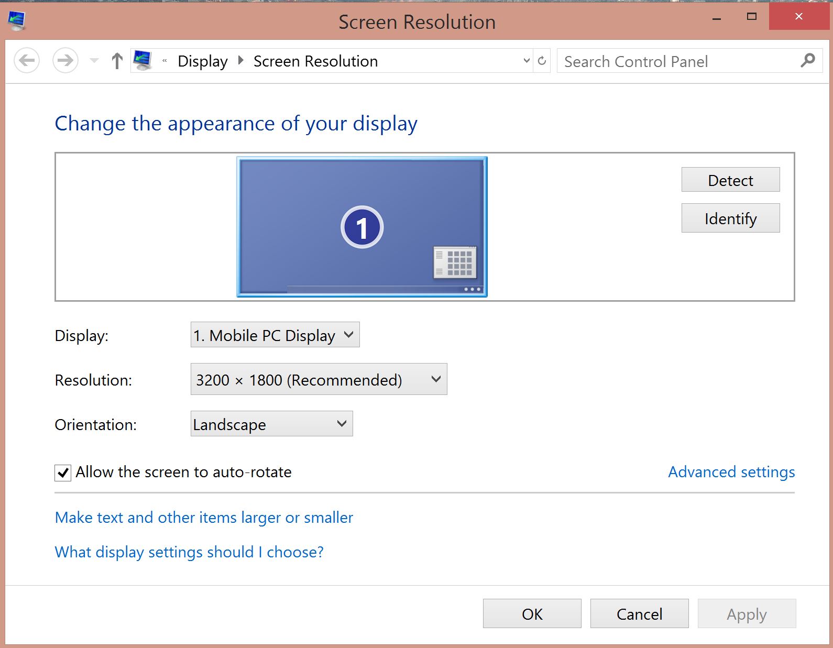Click the Back navigation arrow
833x648 pixels.
[x=27, y=61]
